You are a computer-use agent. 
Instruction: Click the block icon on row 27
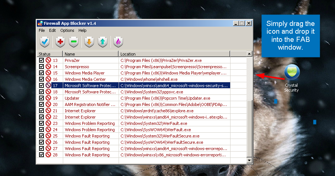click(x=48, y=149)
